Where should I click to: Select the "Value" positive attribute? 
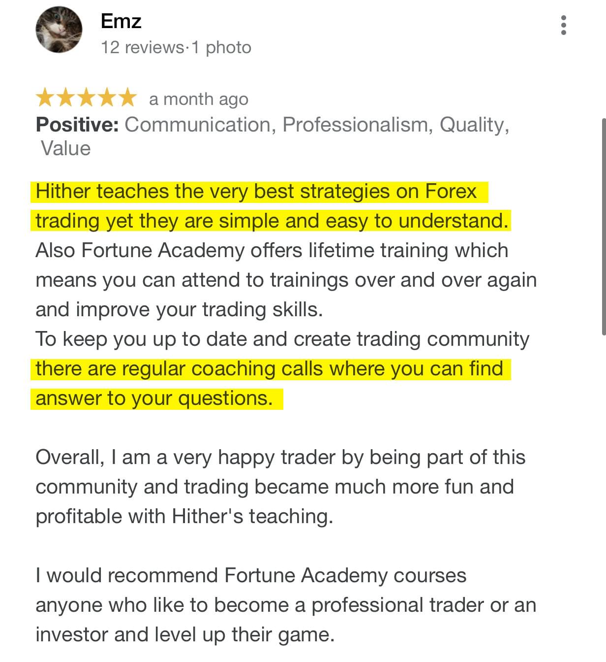click(x=66, y=148)
